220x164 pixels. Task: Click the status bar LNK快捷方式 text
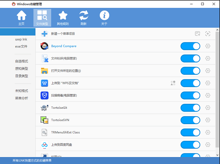click(32, 161)
